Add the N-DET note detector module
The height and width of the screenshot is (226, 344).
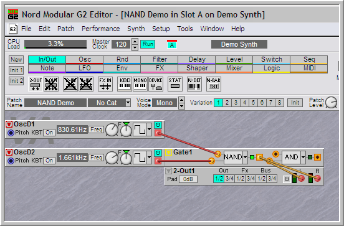[x=194, y=83]
